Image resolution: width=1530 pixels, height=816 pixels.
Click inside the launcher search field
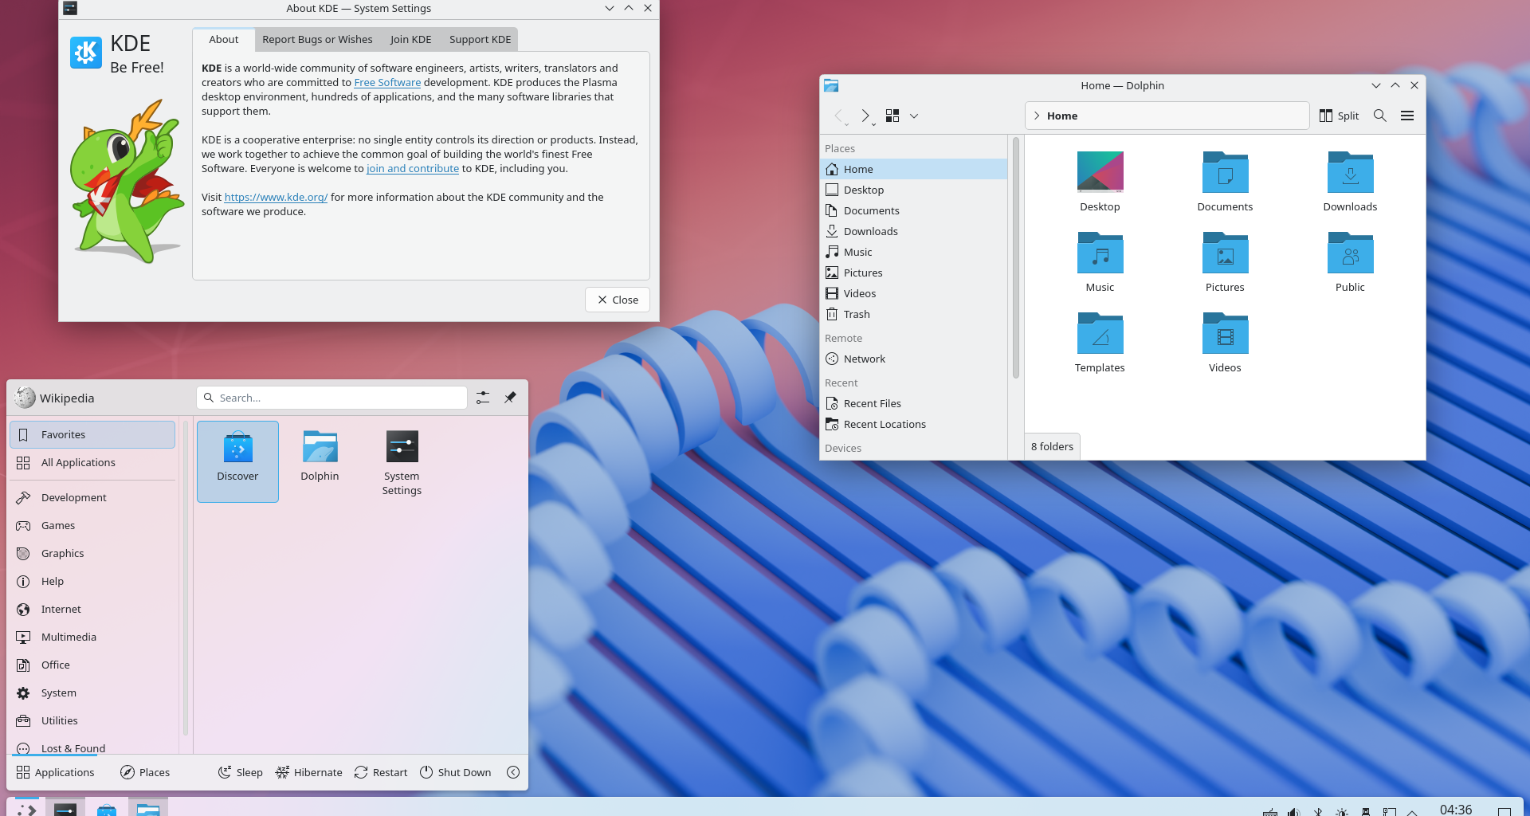point(331,397)
